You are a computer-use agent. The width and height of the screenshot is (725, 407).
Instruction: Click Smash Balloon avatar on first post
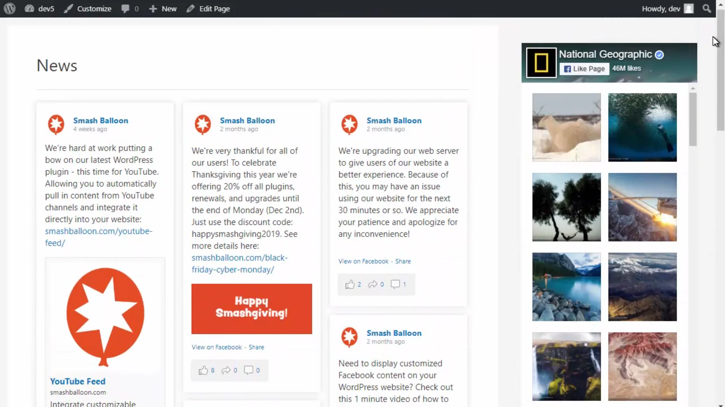[56, 124]
